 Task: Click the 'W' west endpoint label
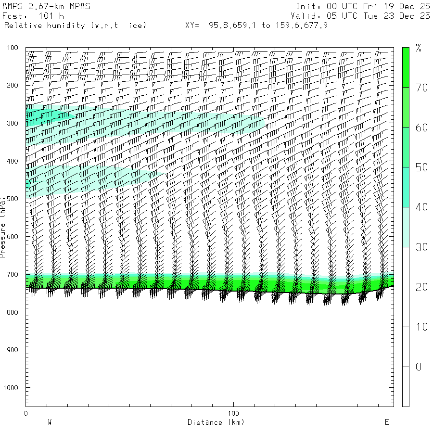50,422
